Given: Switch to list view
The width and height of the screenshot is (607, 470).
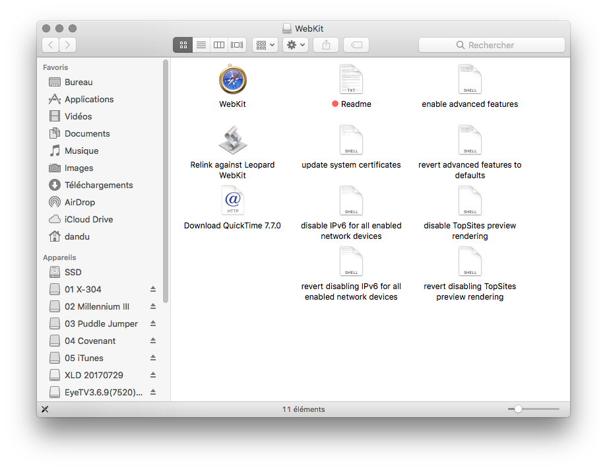Looking at the screenshot, I should pos(201,44).
